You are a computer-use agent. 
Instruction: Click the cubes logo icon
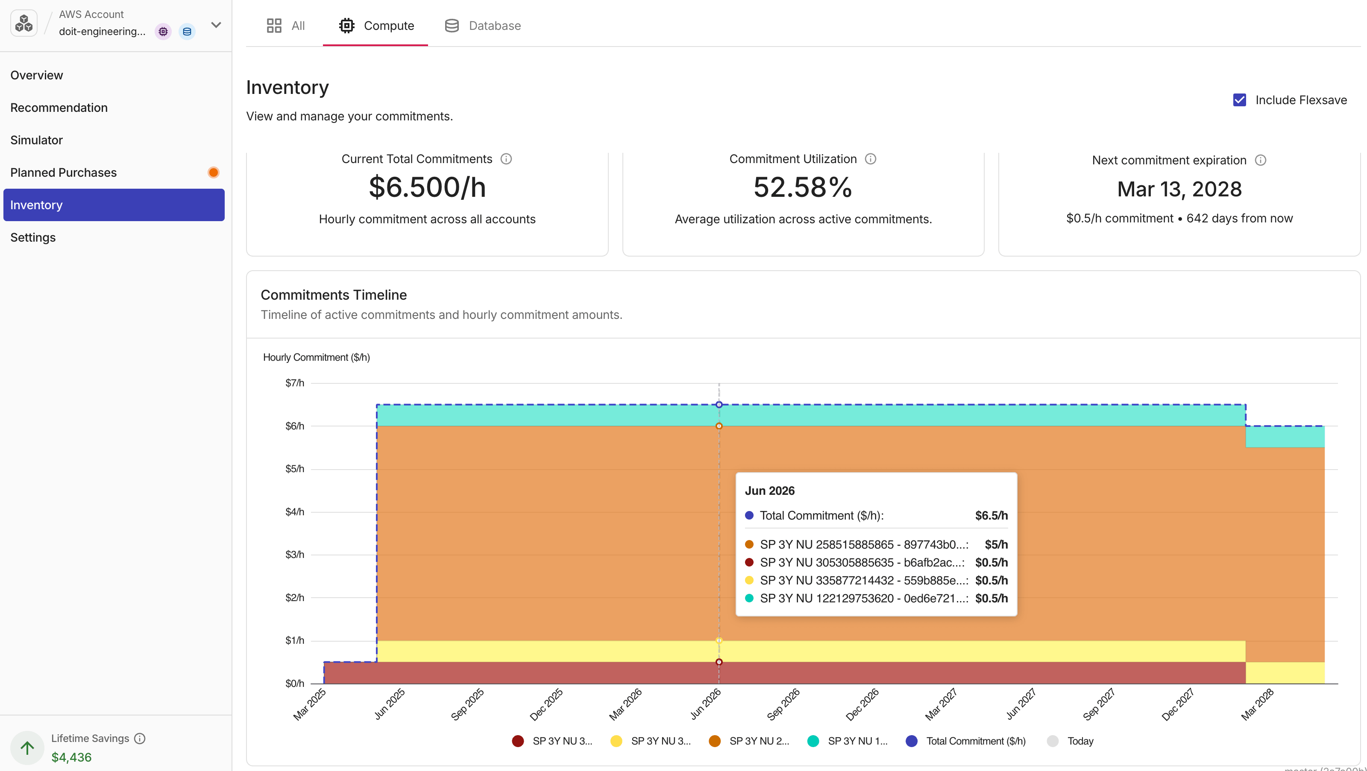coord(24,23)
